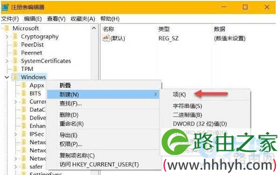278x175 pixels.
Task: Click the IPSec folder icon
Action: pyautogui.click(x=24, y=134)
